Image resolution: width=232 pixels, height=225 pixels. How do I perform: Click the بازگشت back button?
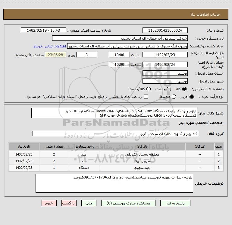click(69, 203)
